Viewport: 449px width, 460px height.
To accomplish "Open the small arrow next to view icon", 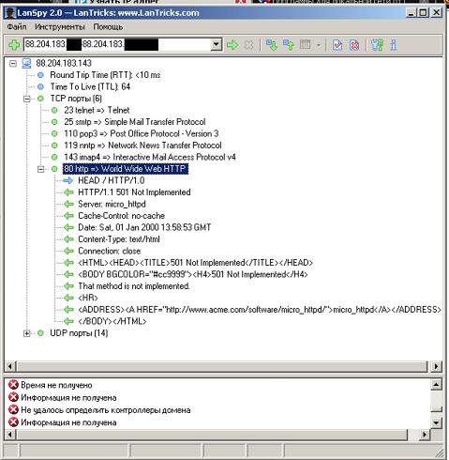I will pyautogui.click(x=319, y=45).
